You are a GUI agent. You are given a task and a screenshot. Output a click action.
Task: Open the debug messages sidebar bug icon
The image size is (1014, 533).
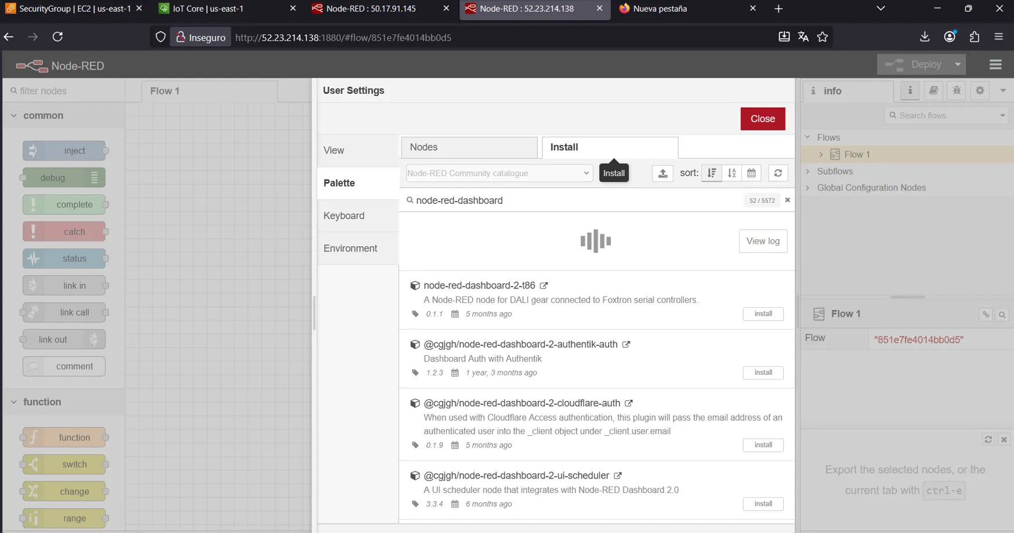pyautogui.click(x=957, y=90)
